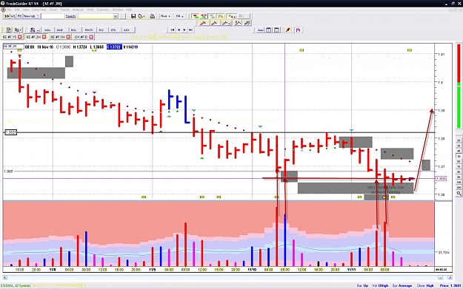Open the File menu
The height and width of the screenshot is (289, 463).
click(x=9, y=10)
